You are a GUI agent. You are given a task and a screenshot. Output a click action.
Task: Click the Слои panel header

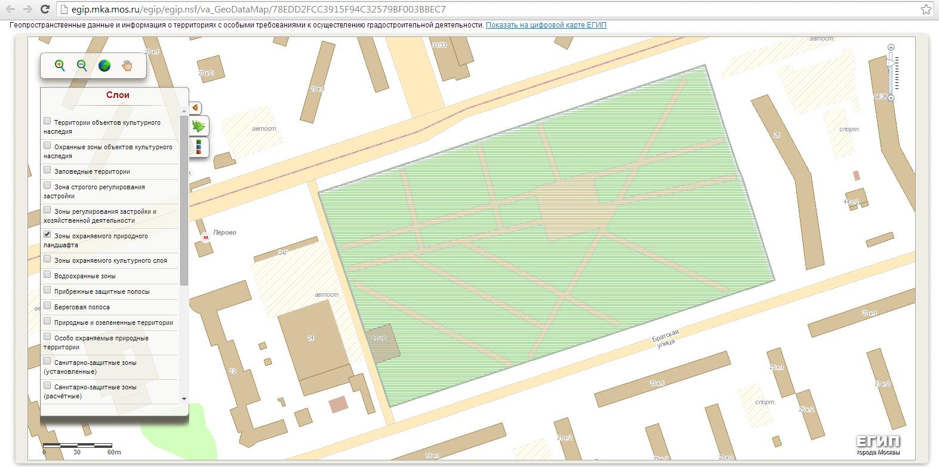point(118,95)
